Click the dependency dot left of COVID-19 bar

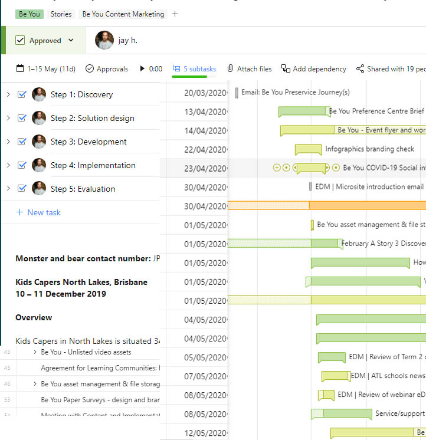coord(286,168)
